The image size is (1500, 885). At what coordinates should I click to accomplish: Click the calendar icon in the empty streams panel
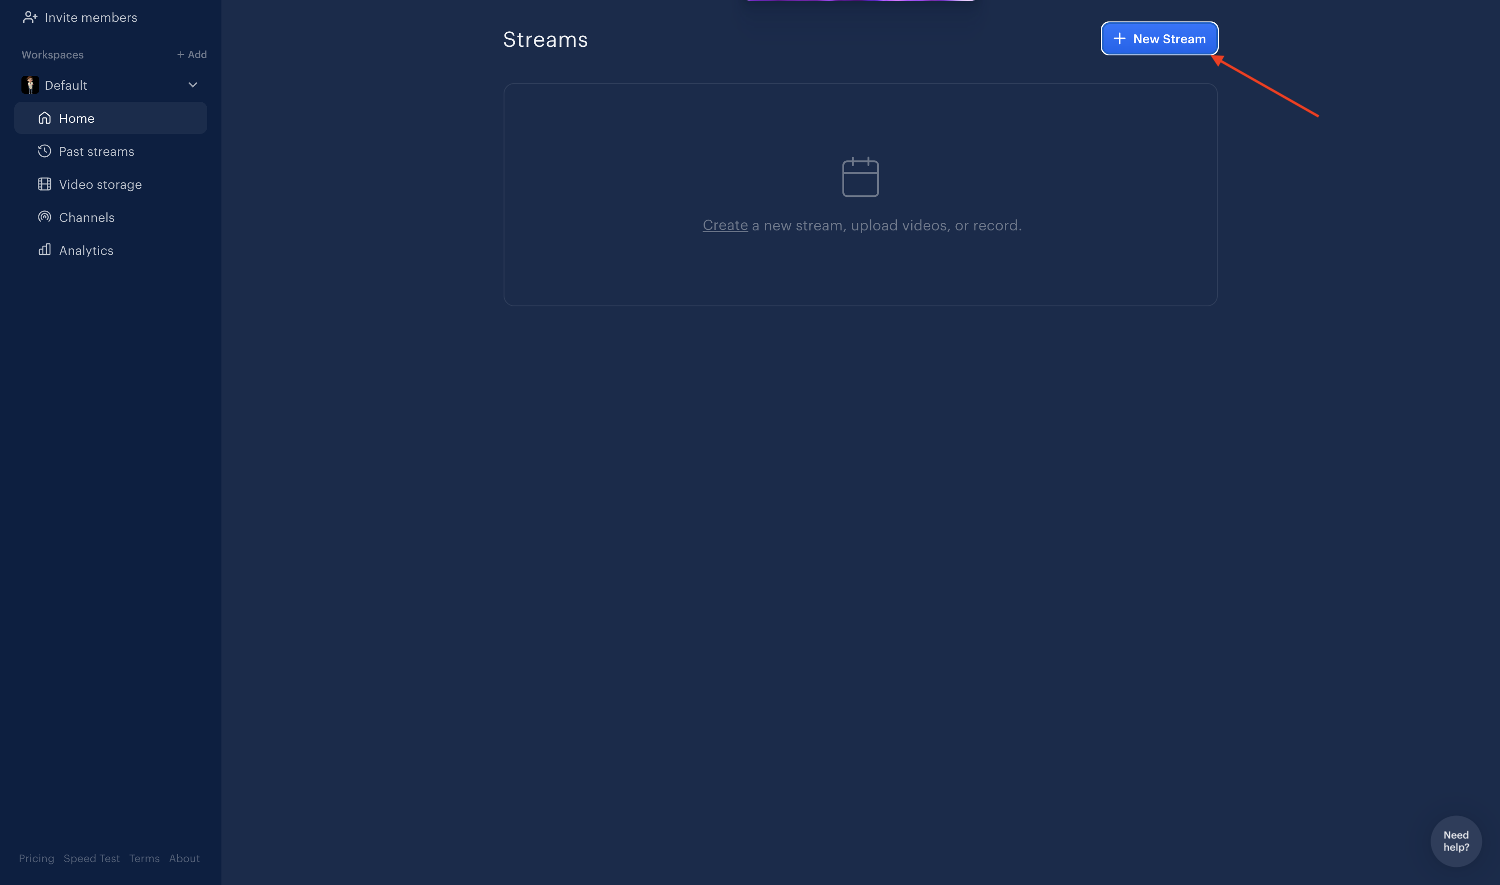[x=860, y=176]
